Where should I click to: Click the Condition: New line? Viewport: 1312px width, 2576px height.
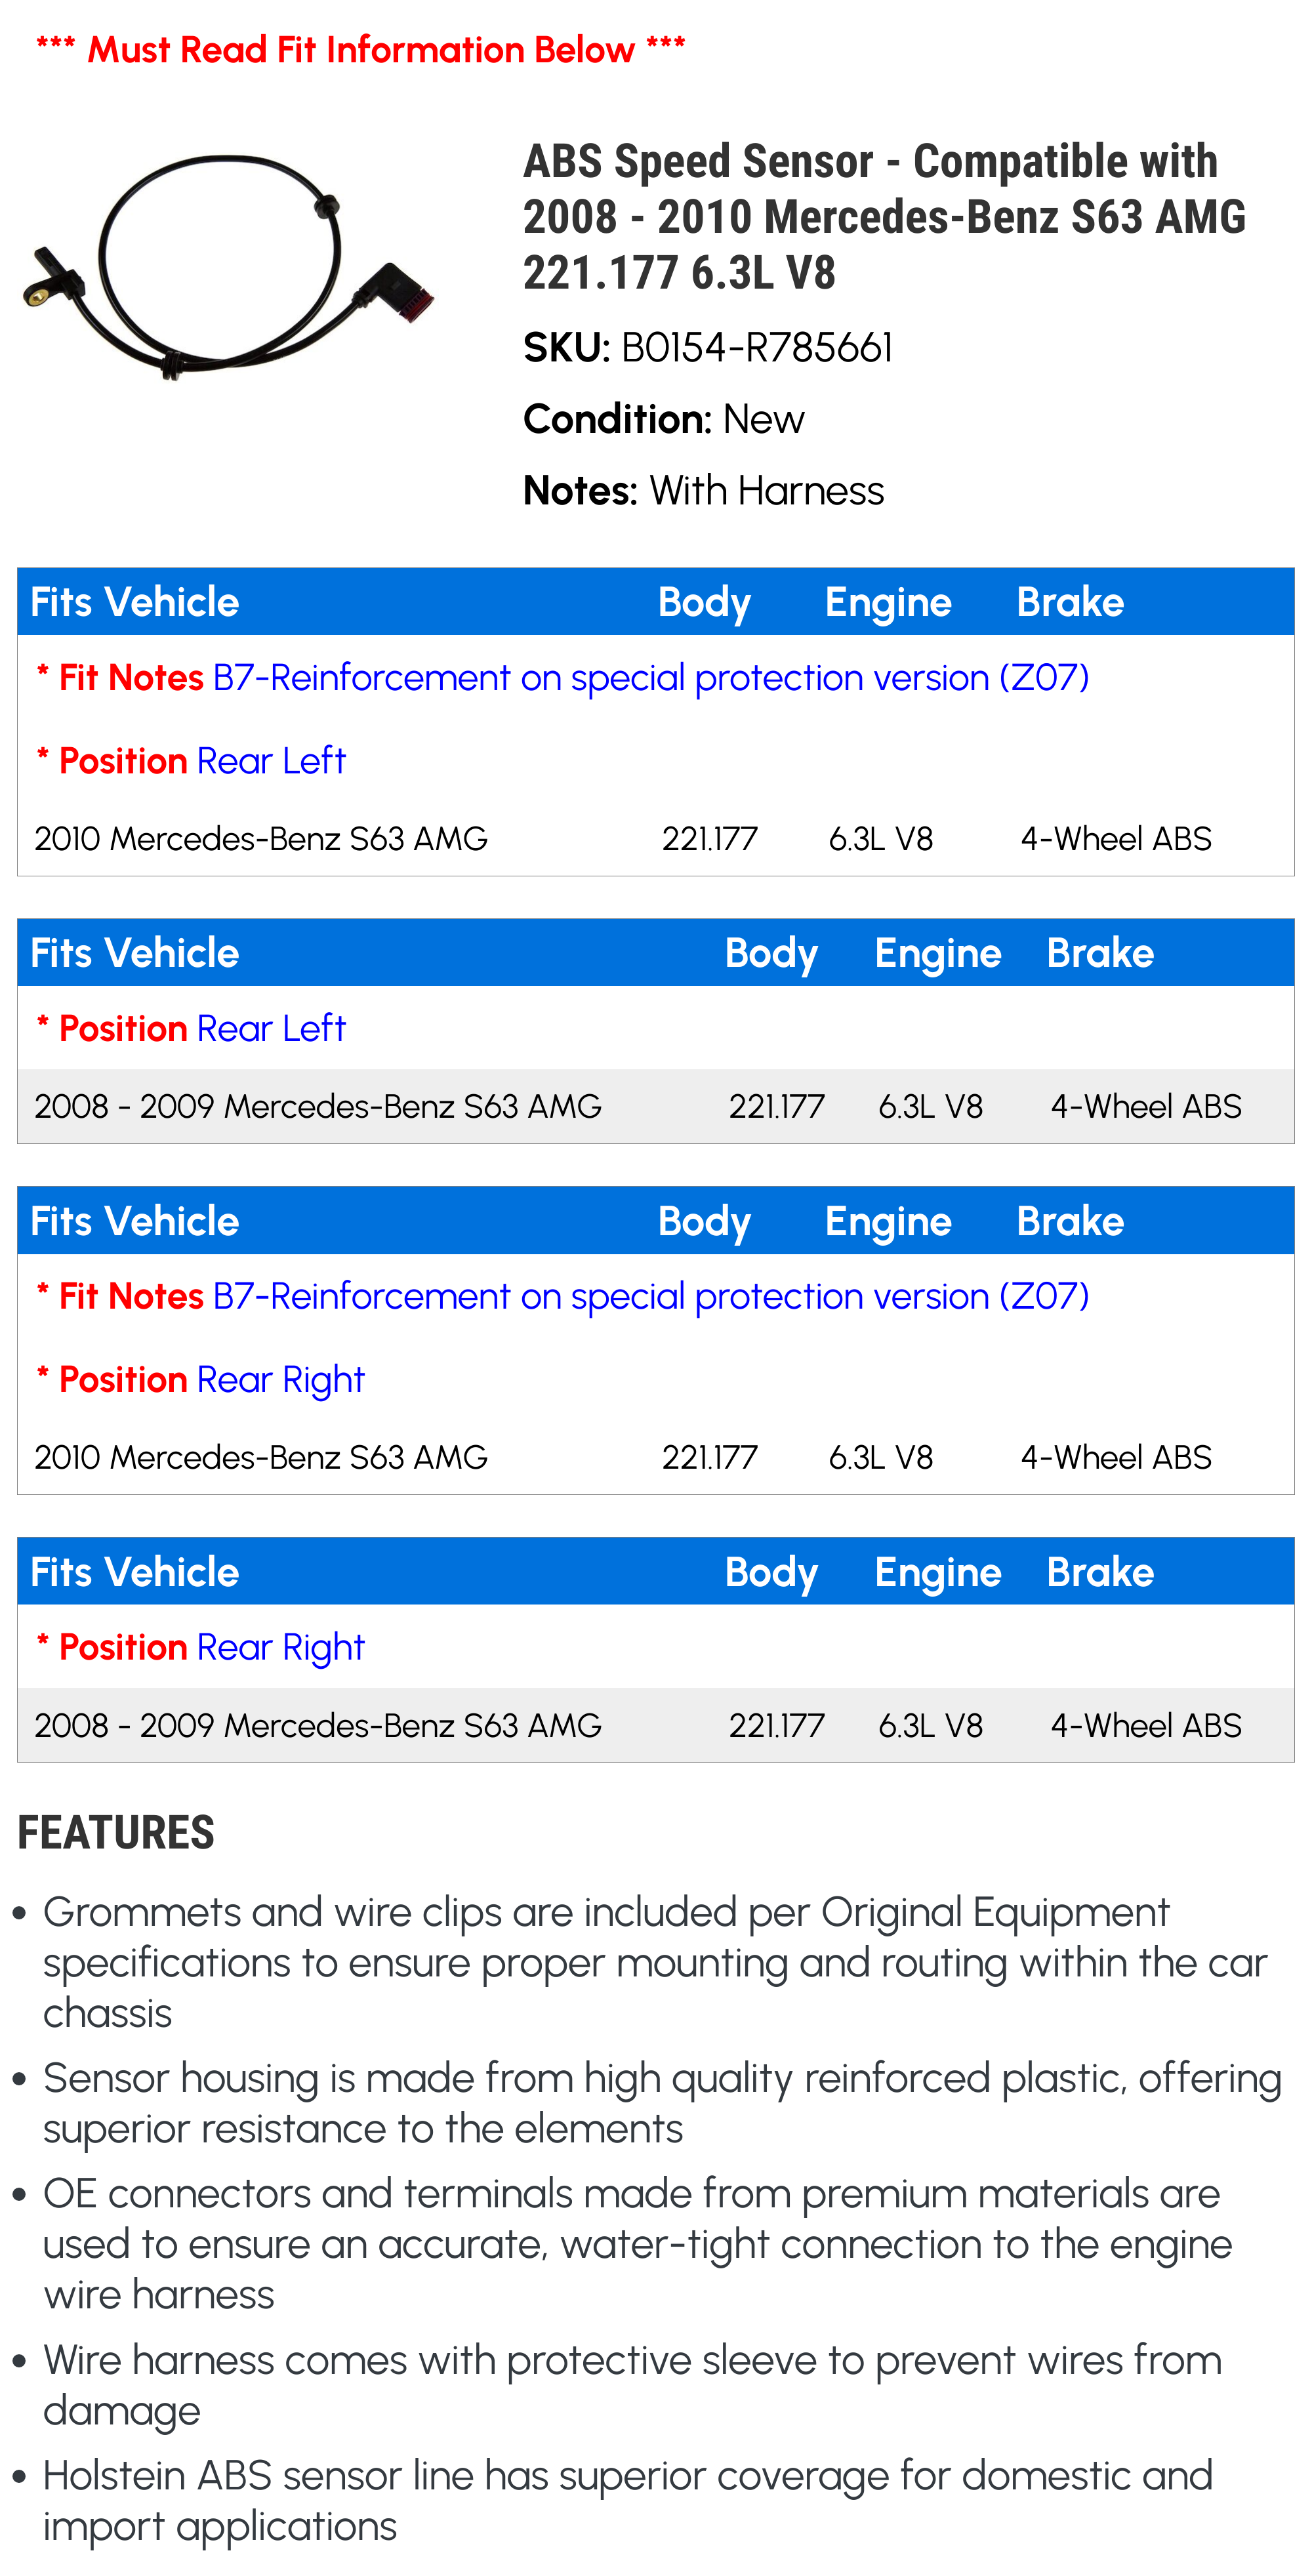[x=663, y=419]
